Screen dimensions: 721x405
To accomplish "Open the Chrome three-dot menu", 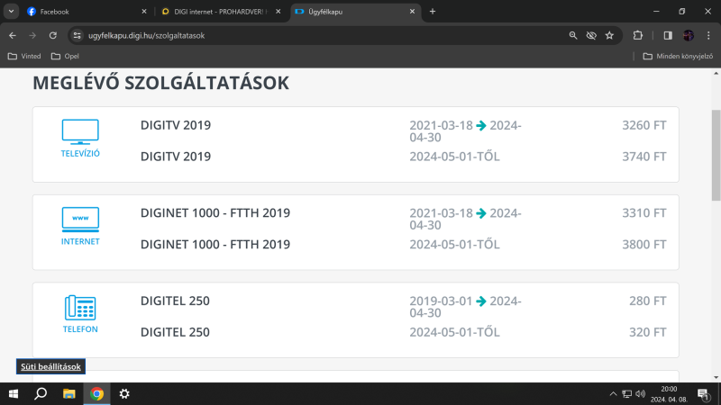I will (708, 35).
